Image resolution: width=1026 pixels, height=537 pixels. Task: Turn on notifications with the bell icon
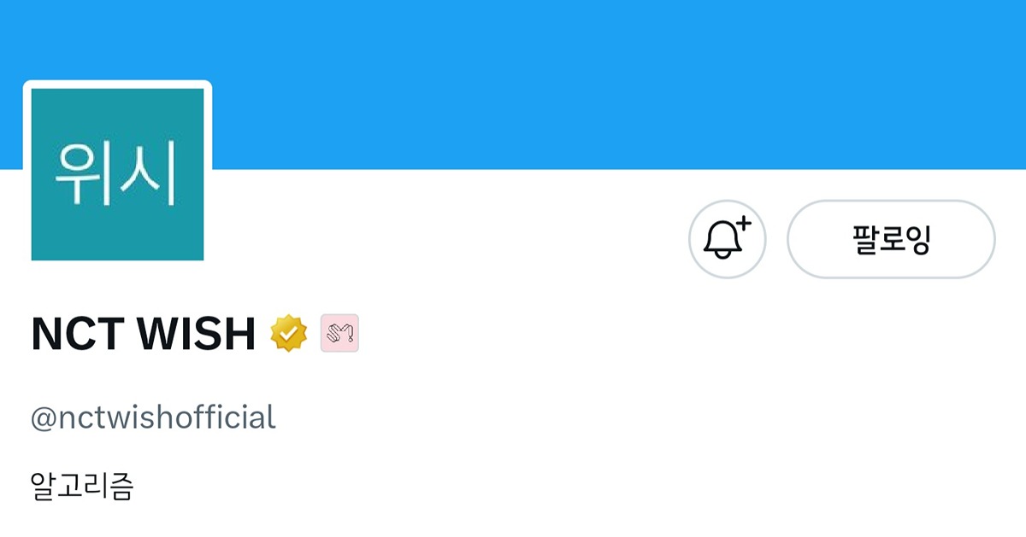point(727,239)
